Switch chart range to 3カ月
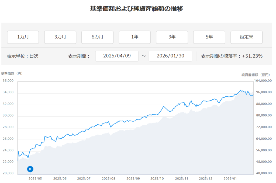 60,37
